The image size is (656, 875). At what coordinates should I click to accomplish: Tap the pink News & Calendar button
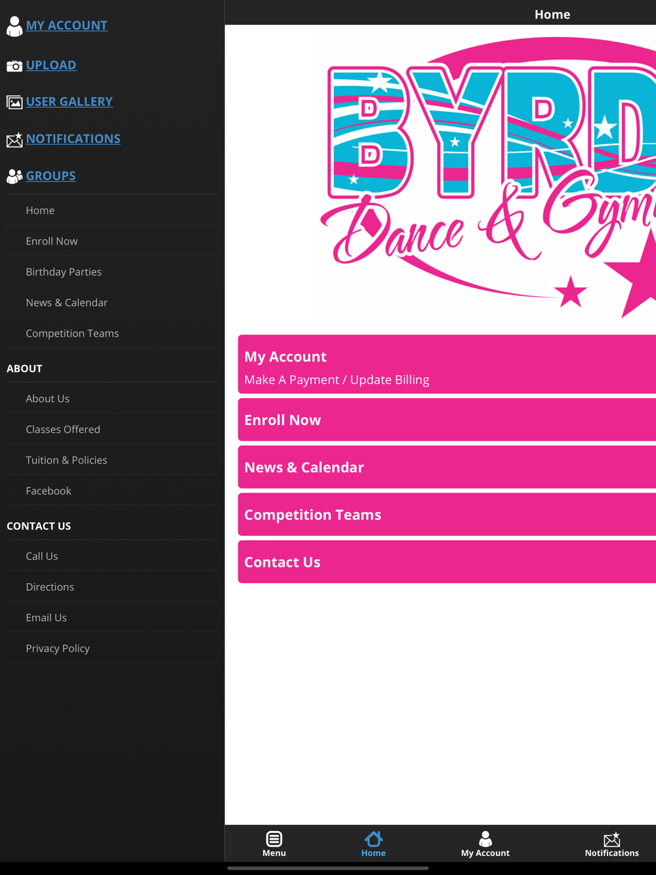coord(447,467)
